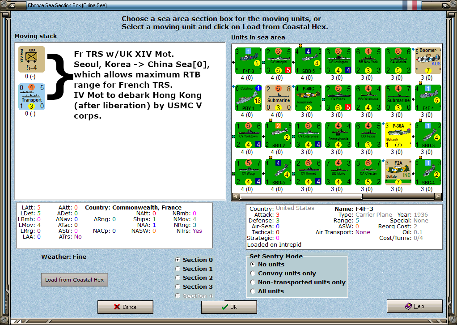Select the Boomerang AUS aircraft counter
Viewport: 457px width, 325px height.
click(428, 61)
